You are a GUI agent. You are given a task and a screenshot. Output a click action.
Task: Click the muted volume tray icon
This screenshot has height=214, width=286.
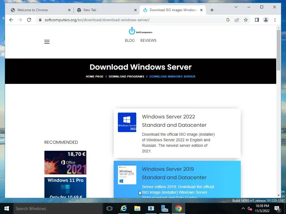pyautogui.click(x=250, y=208)
